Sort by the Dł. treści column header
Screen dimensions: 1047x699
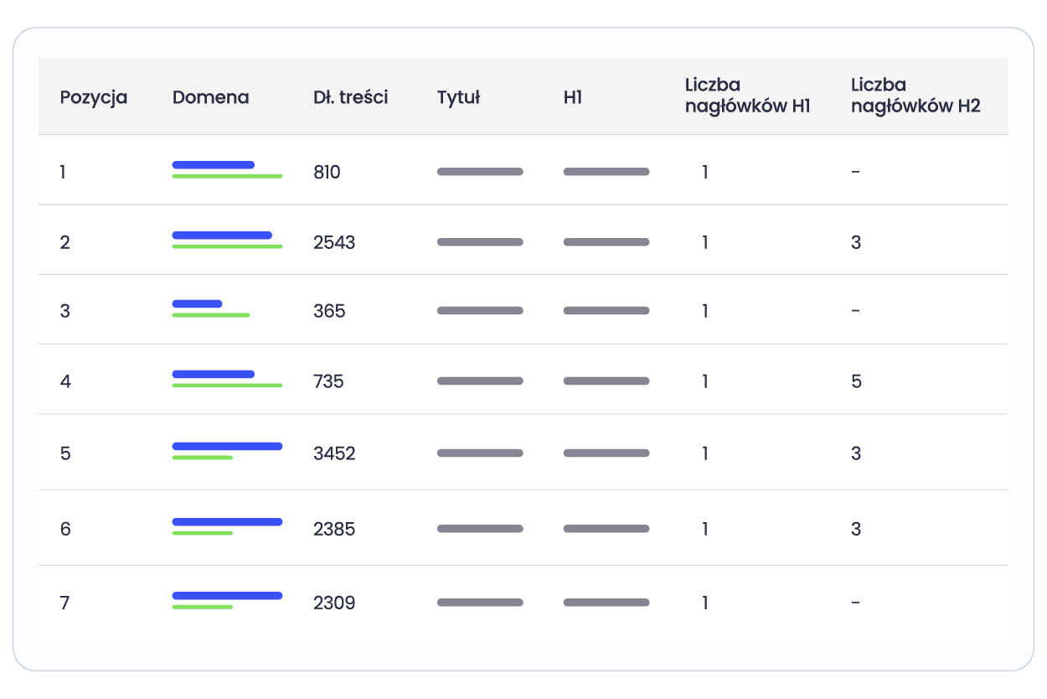[350, 97]
